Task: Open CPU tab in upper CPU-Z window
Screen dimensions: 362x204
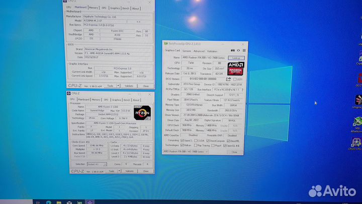Action: tap(68, 7)
